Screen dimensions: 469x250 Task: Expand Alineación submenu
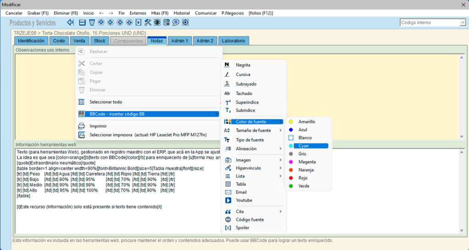coord(253,149)
